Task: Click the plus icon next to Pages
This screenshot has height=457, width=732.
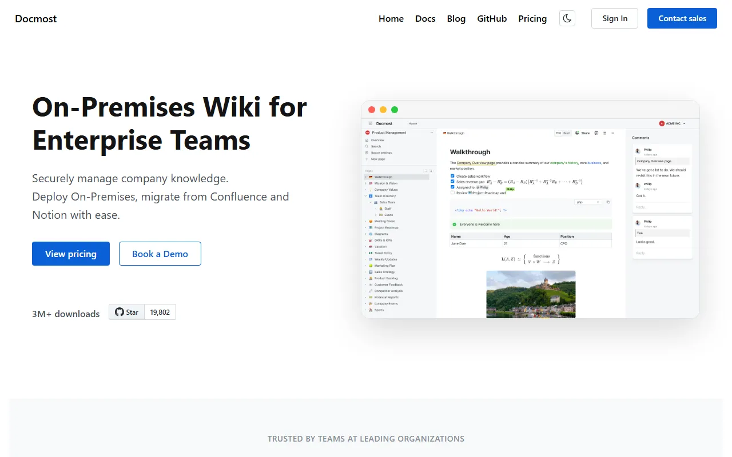Action: tap(431, 171)
